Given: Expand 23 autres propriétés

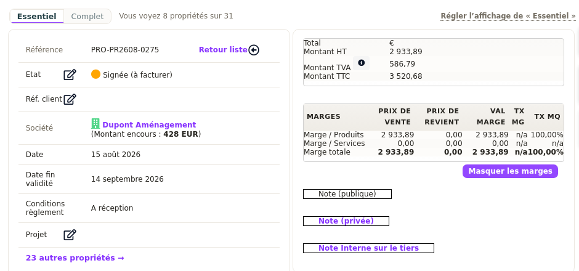Looking at the screenshot, I should point(75,257).
